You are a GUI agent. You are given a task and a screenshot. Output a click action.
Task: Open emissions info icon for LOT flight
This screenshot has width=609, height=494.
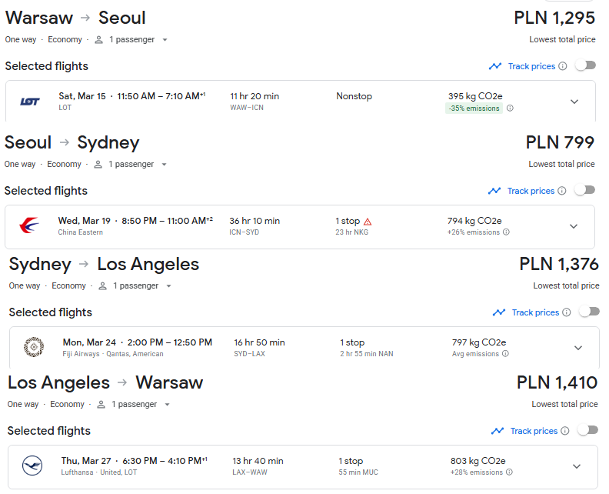pyautogui.click(x=510, y=108)
